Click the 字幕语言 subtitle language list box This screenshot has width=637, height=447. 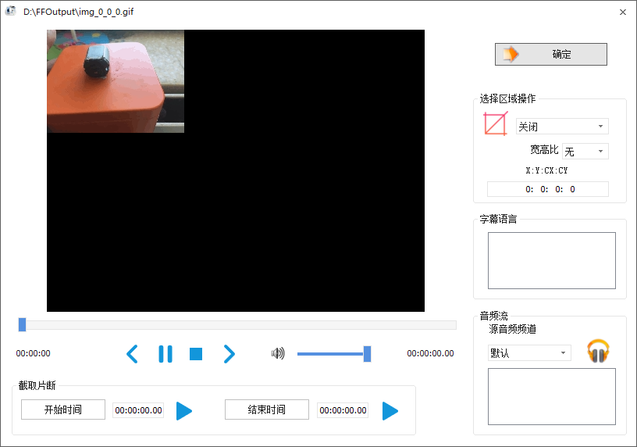pos(551,260)
